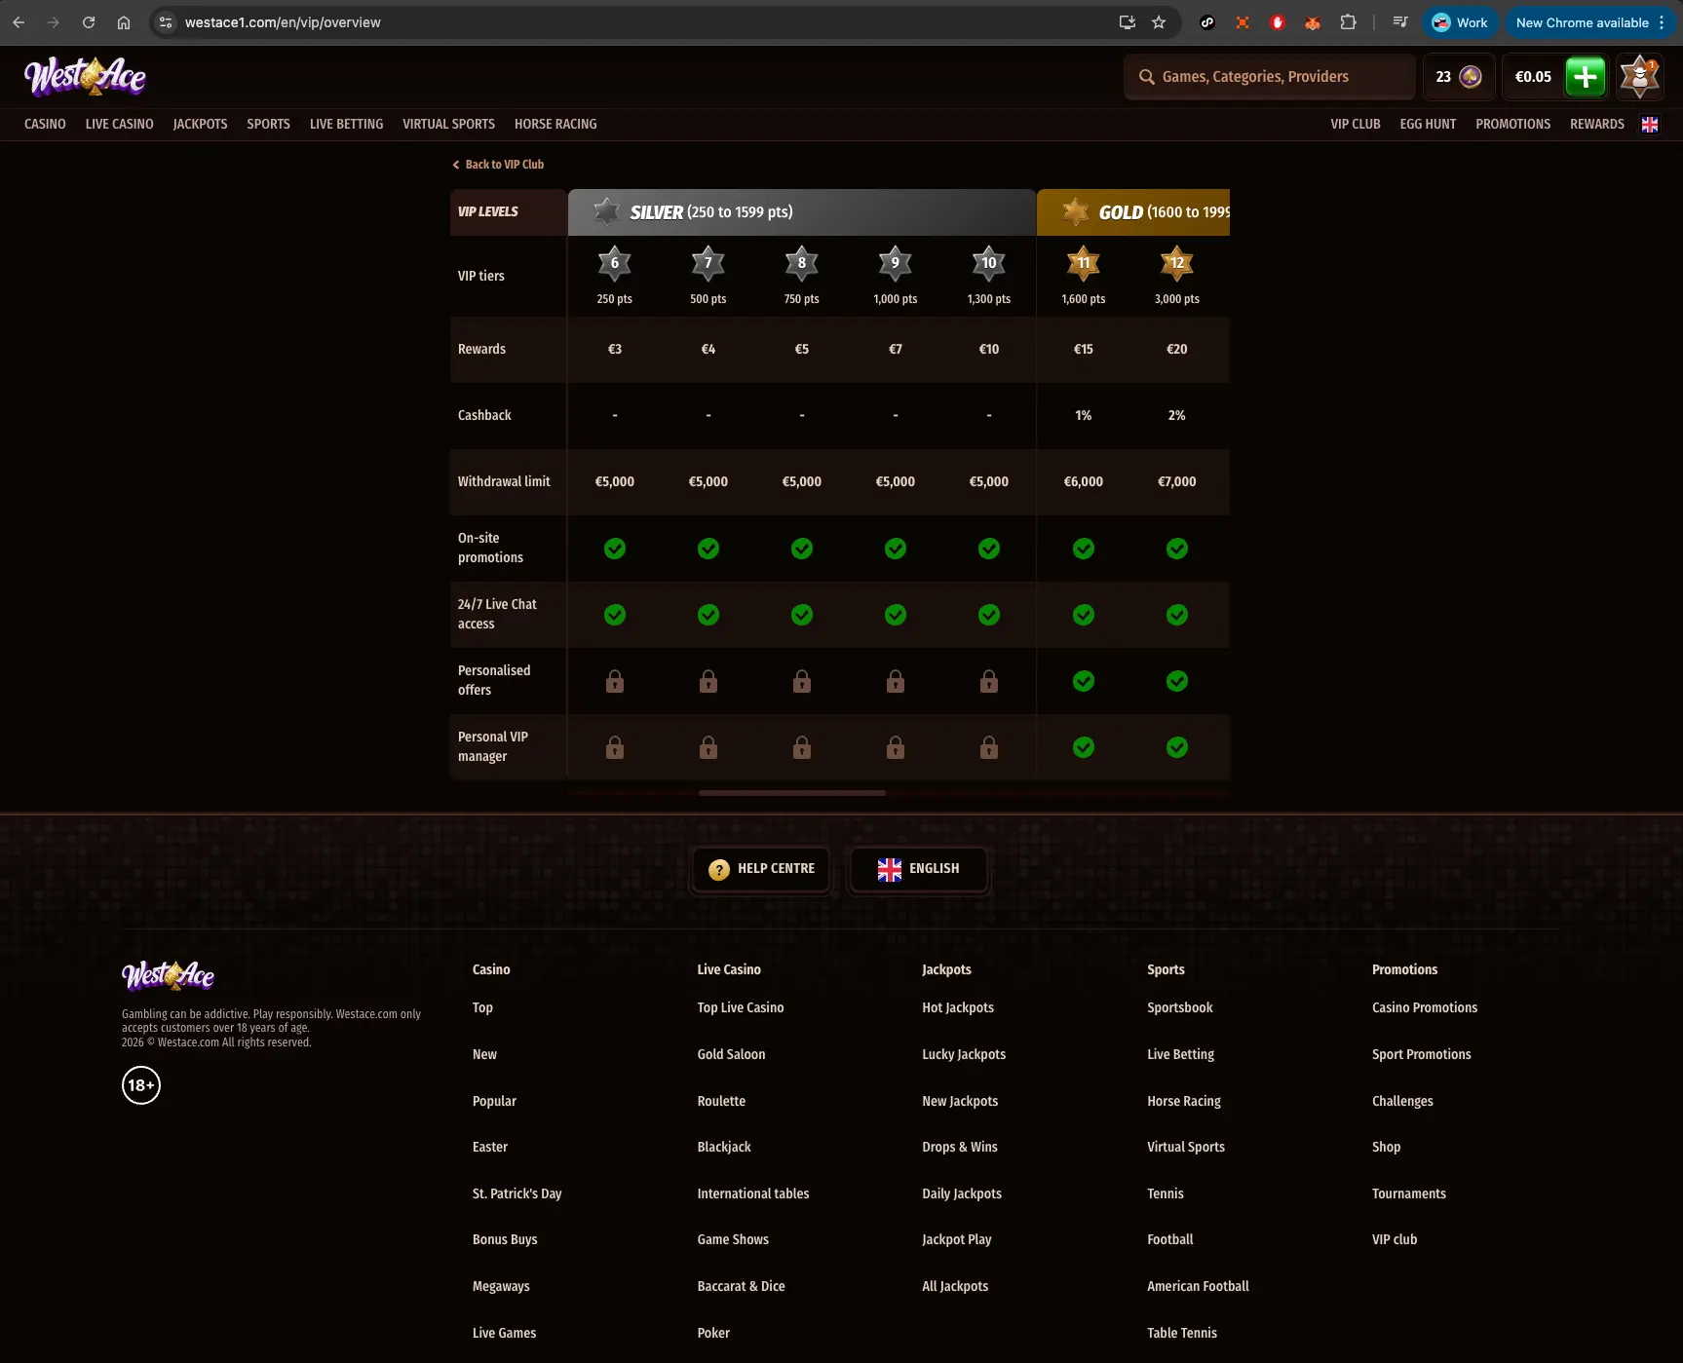Click the Silver level star icon

(x=606, y=211)
